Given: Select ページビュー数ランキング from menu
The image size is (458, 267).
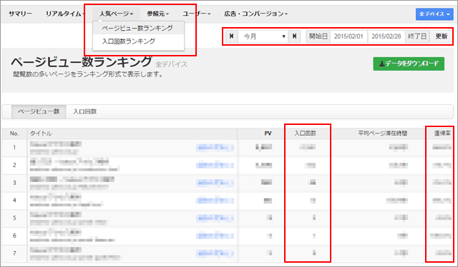Looking at the screenshot, I should (138, 29).
